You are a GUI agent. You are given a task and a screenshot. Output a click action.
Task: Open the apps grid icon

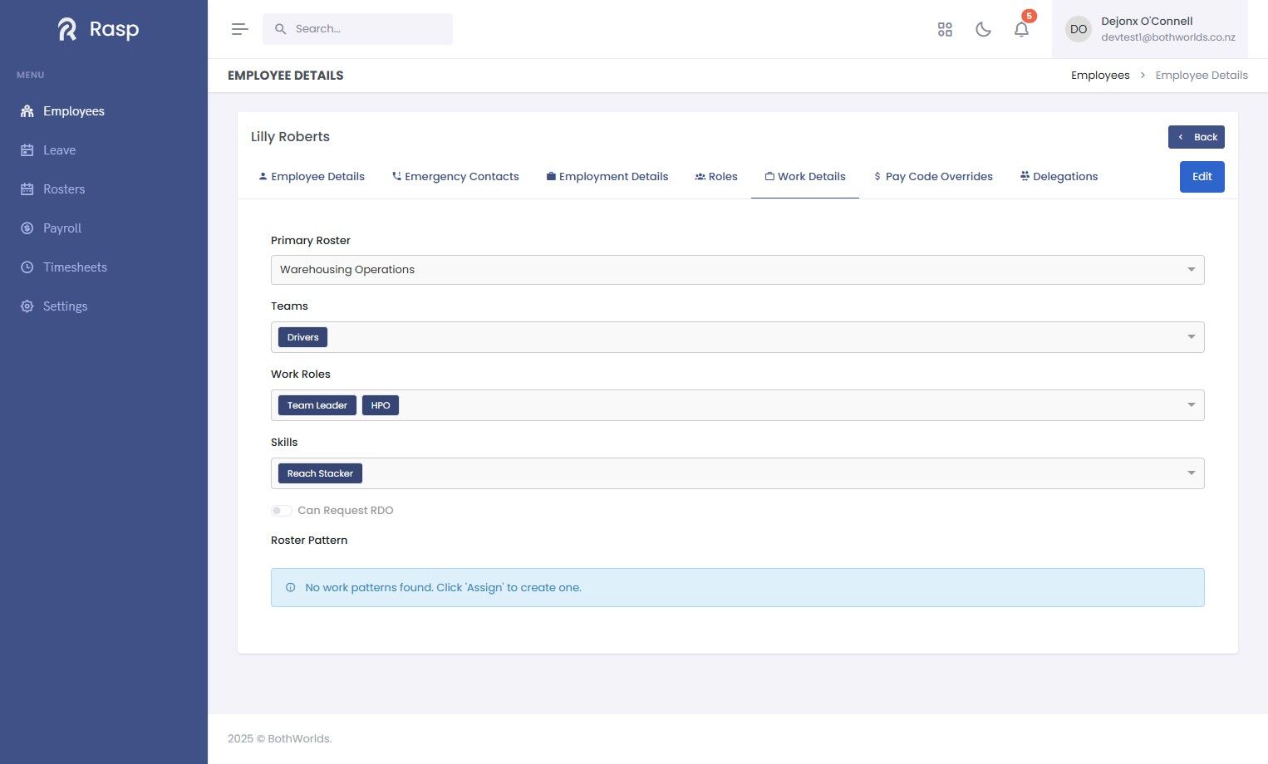click(x=945, y=29)
